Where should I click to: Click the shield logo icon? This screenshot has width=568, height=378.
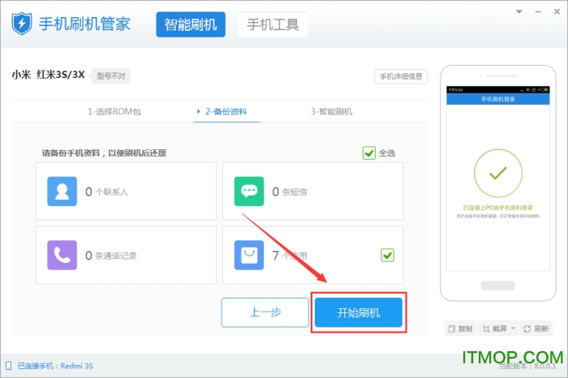[22, 24]
